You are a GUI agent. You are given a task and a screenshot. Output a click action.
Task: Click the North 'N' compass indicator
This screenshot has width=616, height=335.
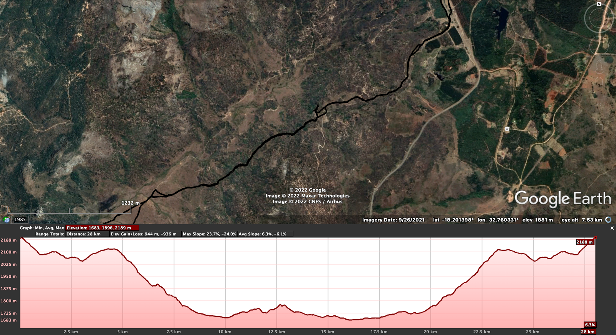599,4
